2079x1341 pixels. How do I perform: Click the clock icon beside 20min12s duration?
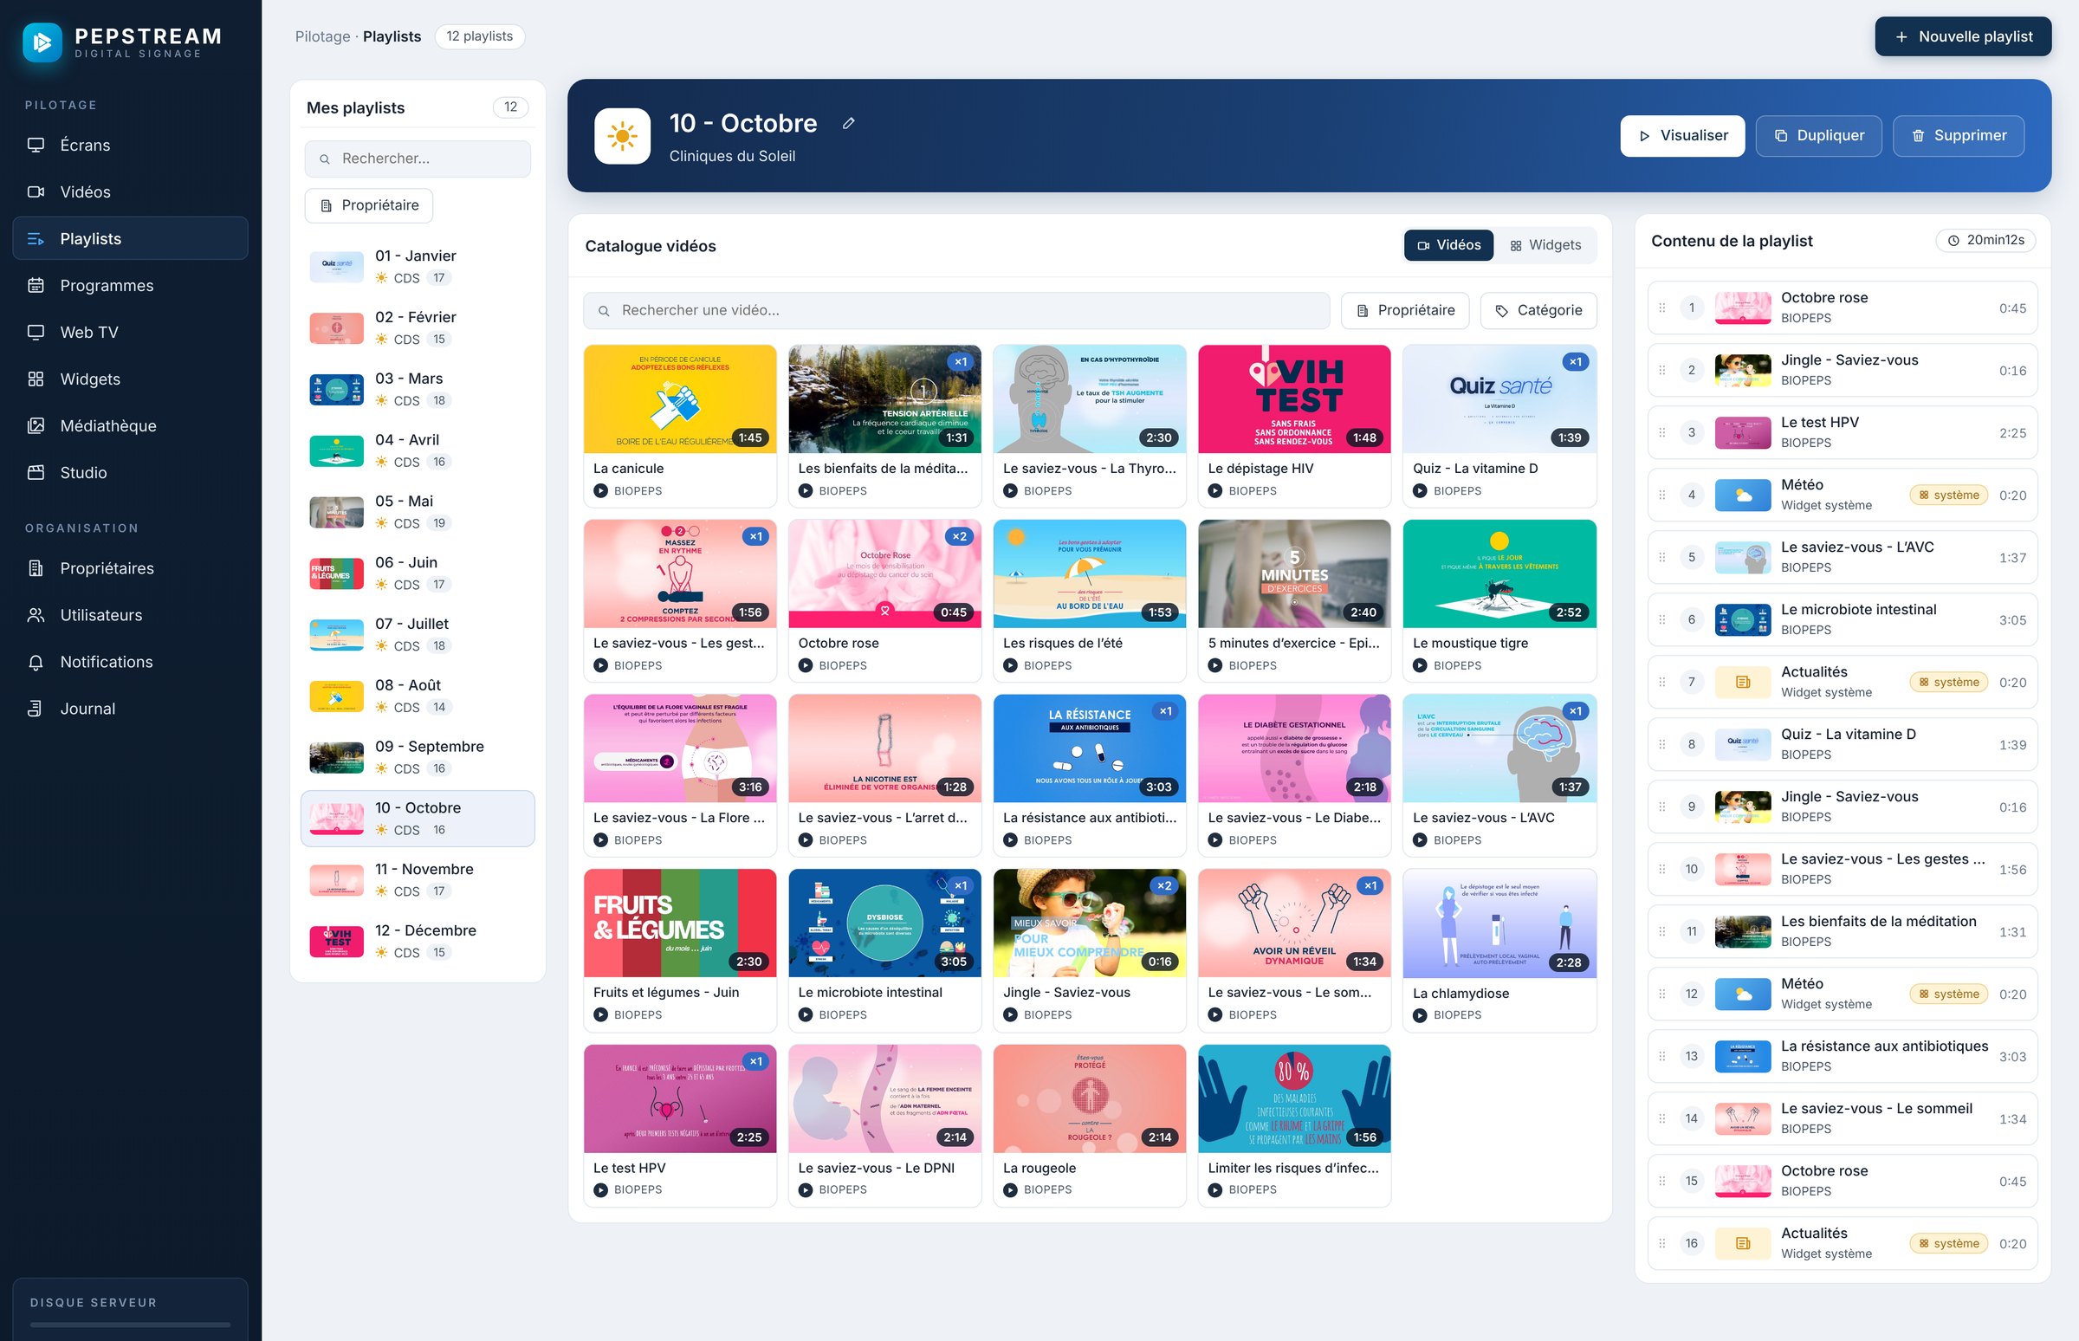1953,240
